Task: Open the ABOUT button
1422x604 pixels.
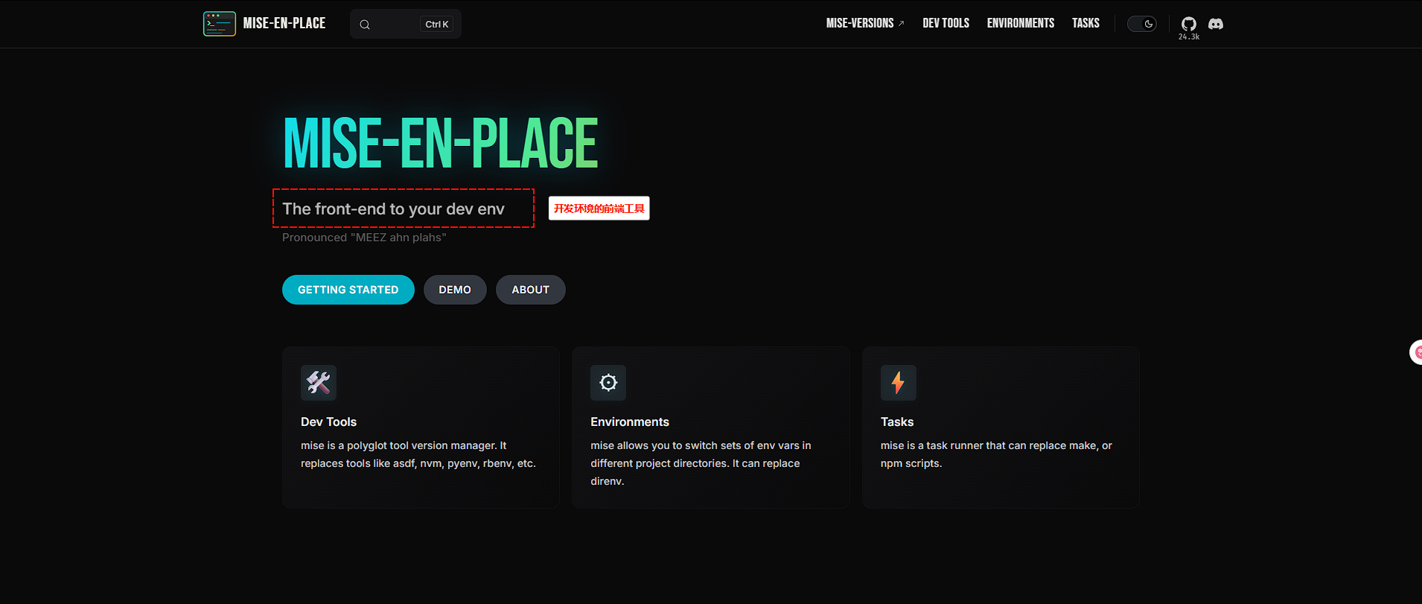Action: (x=530, y=290)
